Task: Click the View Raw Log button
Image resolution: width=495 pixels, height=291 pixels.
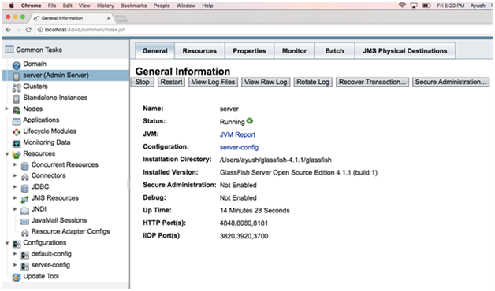Action: coord(266,83)
